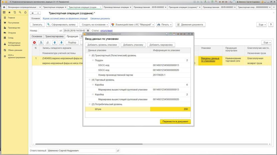Open the calculator icon in dialog title bar

click(171, 34)
